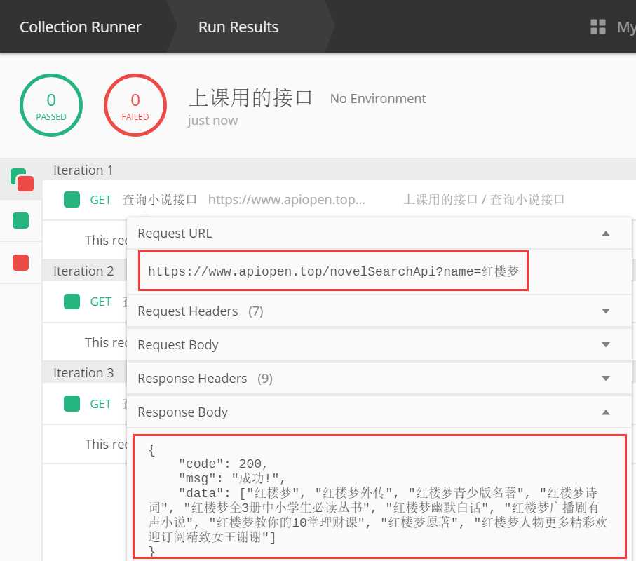636x561 pixels.
Task: Click the No Environment label
Action: [378, 99]
